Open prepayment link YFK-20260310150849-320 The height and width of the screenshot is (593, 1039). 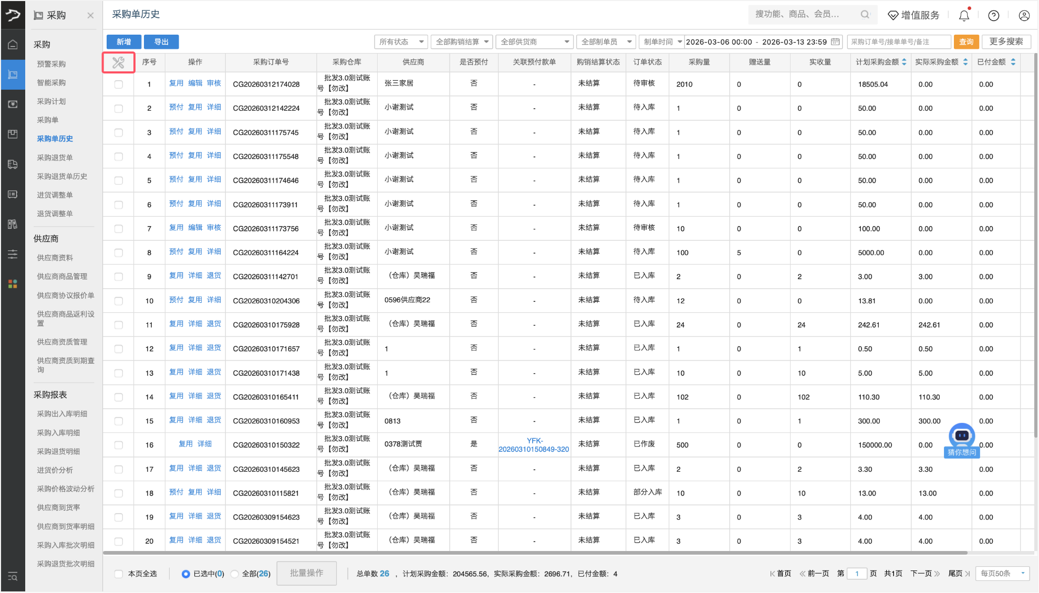tap(534, 445)
